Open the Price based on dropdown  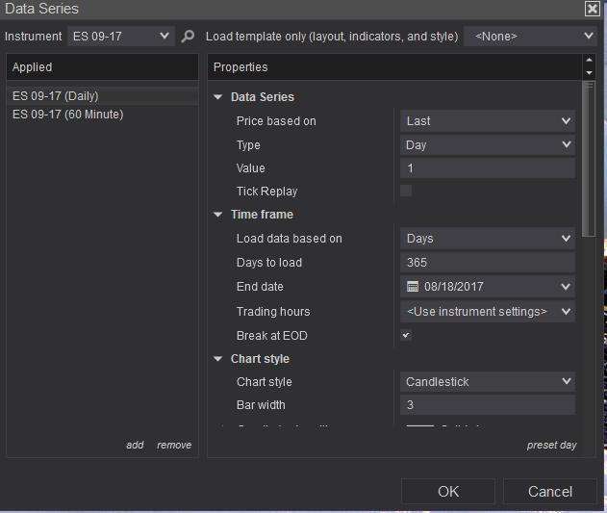487,121
